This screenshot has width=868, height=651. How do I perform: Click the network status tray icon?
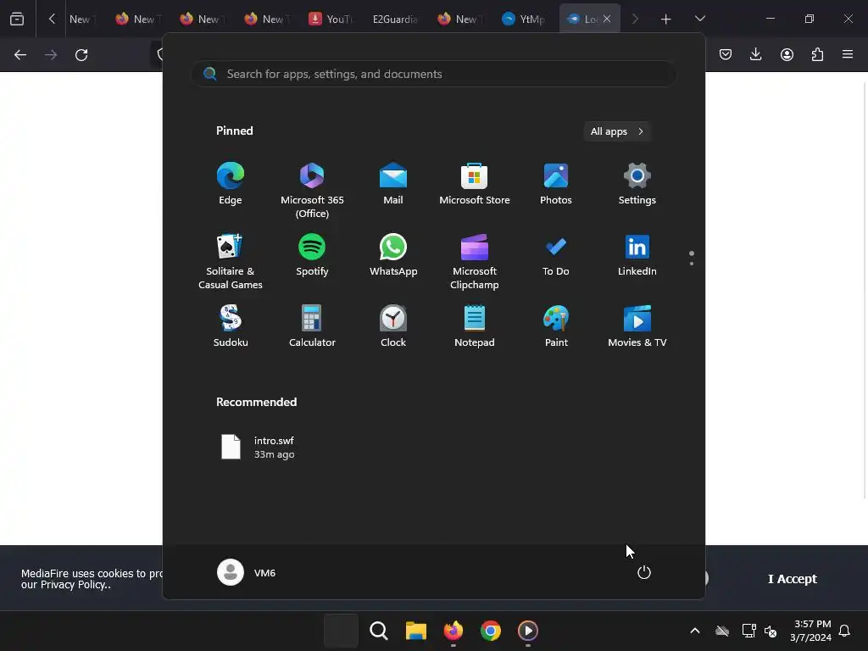(x=748, y=631)
